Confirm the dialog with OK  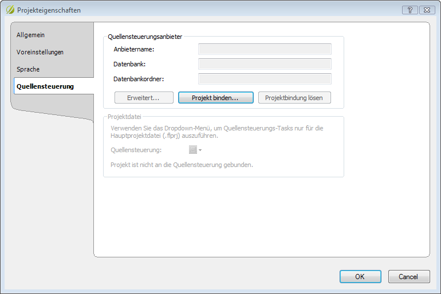[x=360, y=277]
